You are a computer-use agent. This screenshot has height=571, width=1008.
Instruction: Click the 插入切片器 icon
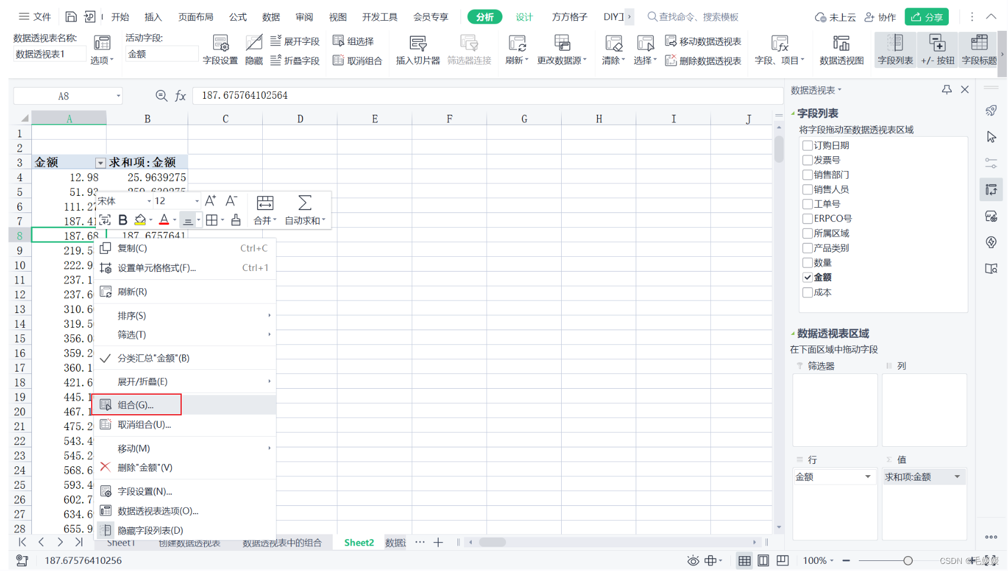[x=418, y=49]
